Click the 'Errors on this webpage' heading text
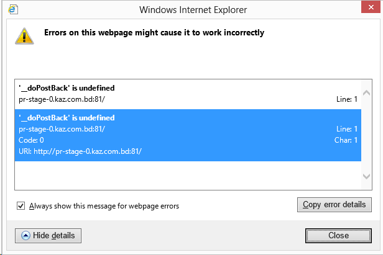The height and width of the screenshot is (255, 383). (154, 32)
